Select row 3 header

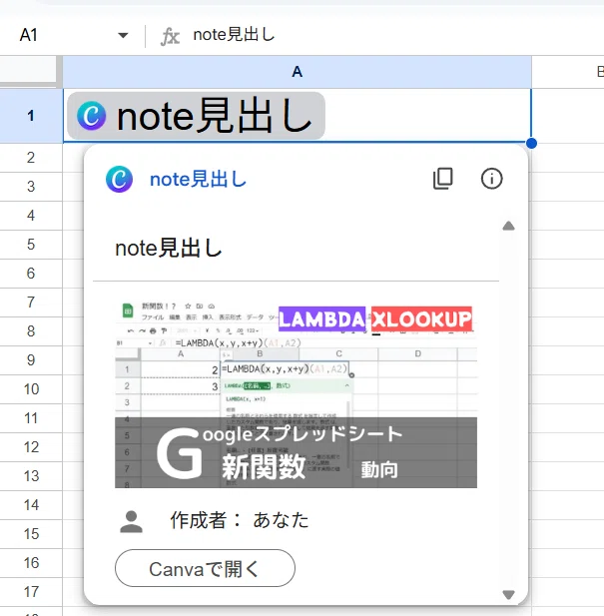tap(31, 187)
